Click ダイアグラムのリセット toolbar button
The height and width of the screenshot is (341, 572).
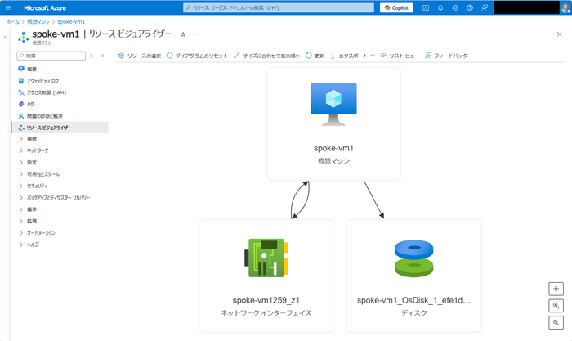click(196, 56)
